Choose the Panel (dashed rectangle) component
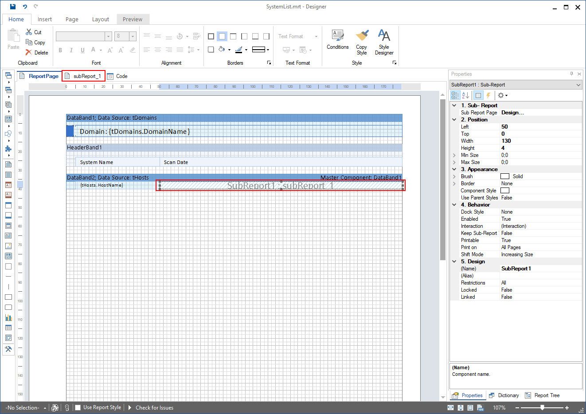The image size is (586, 414). [8, 266]
